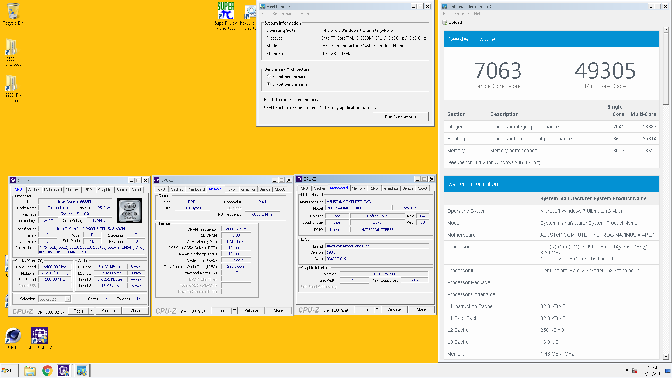Click the Floating Point results row
Viewport: 672px width, 378px height.
552,139
